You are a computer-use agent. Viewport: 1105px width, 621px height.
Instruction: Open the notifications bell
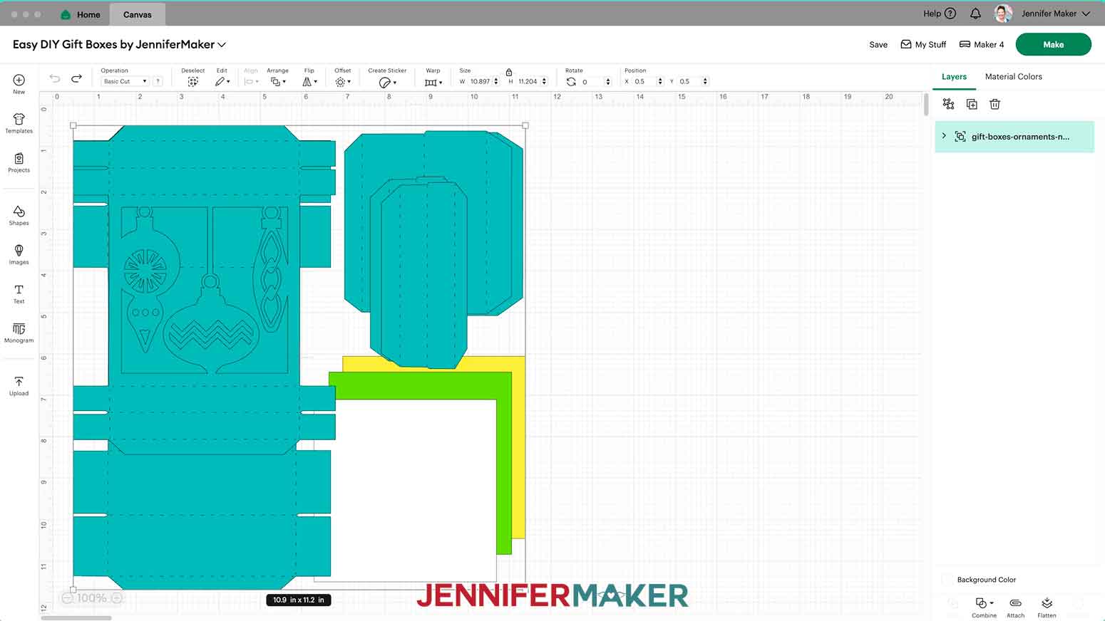click(975, 14)
